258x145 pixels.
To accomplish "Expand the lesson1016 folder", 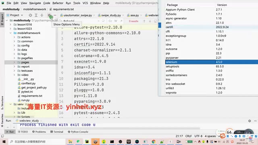I will tap(10, 25).
